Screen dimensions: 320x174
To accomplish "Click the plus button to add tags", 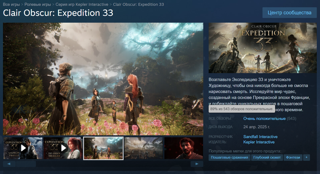I will (306, 157).
